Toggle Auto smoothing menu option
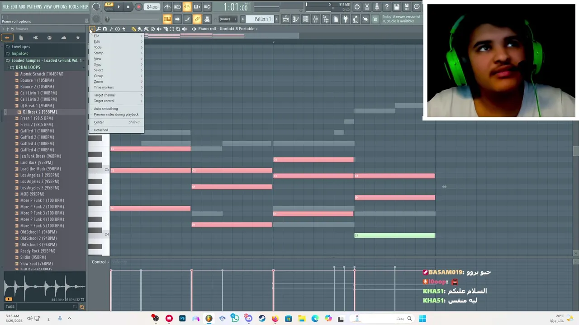The image size is (579, 325). pos(116,109)
